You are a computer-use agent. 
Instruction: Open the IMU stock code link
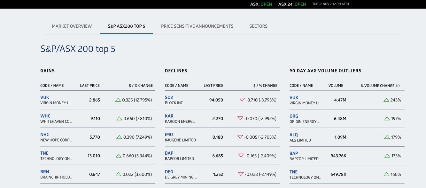[169, 135]
